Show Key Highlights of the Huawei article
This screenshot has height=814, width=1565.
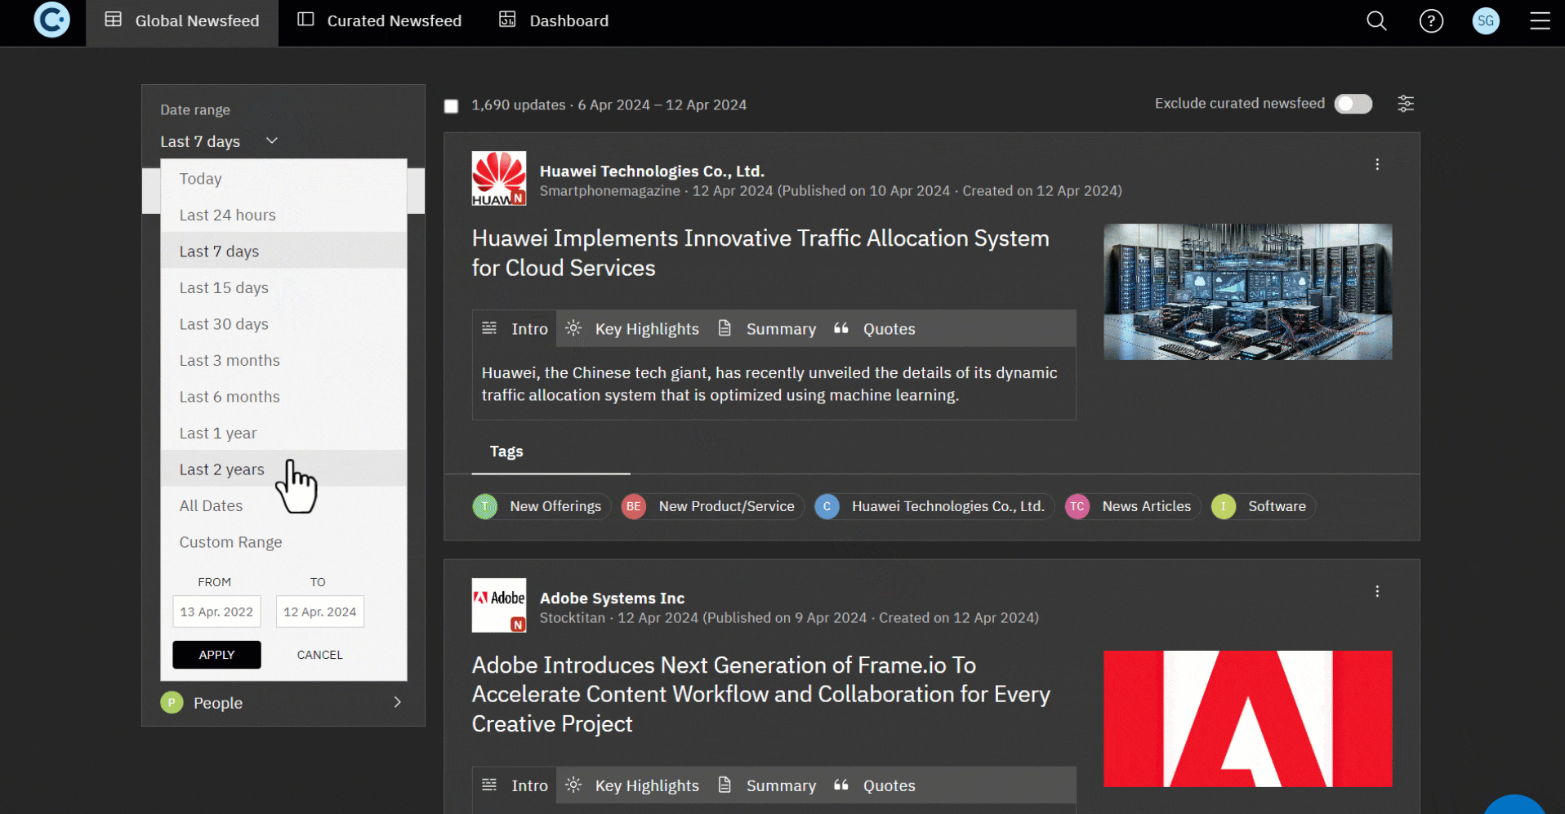tap(633, 329)
